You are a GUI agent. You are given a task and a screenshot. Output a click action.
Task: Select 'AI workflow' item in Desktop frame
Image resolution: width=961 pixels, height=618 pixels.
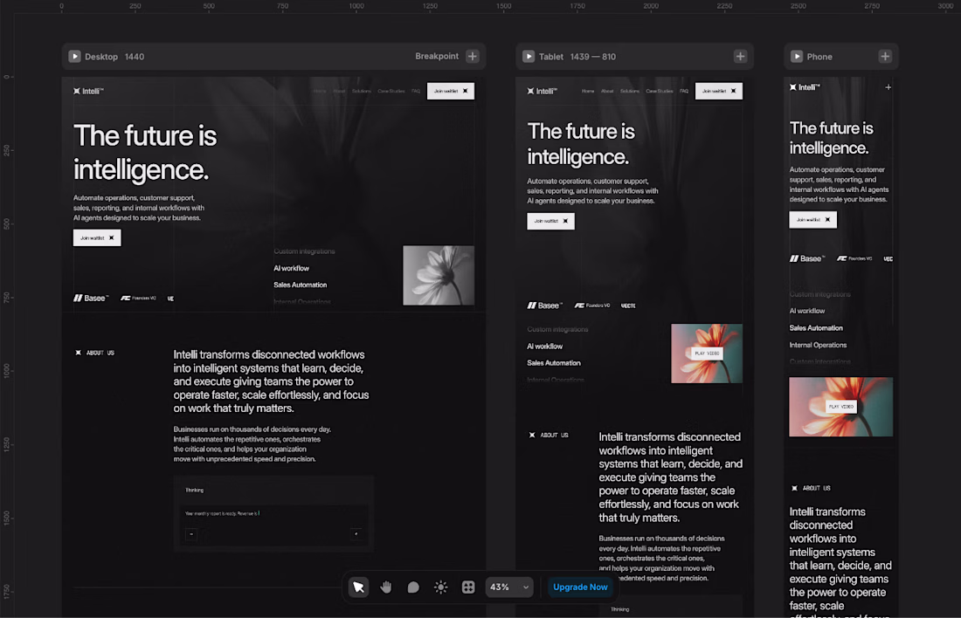[291, 268]
